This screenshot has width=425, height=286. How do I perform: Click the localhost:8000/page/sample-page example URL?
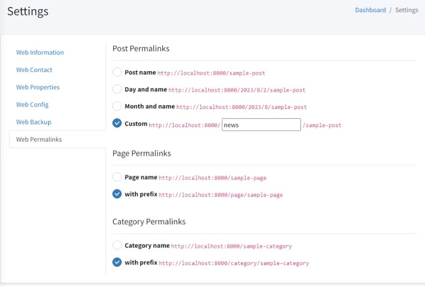pyautogui.click(x=220, y=195)
